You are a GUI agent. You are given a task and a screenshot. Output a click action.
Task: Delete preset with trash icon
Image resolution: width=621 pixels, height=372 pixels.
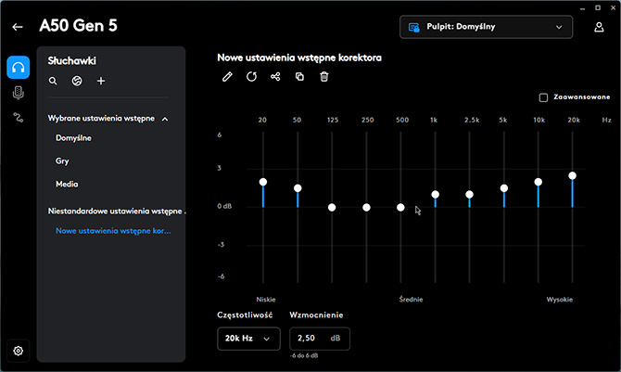324,77
